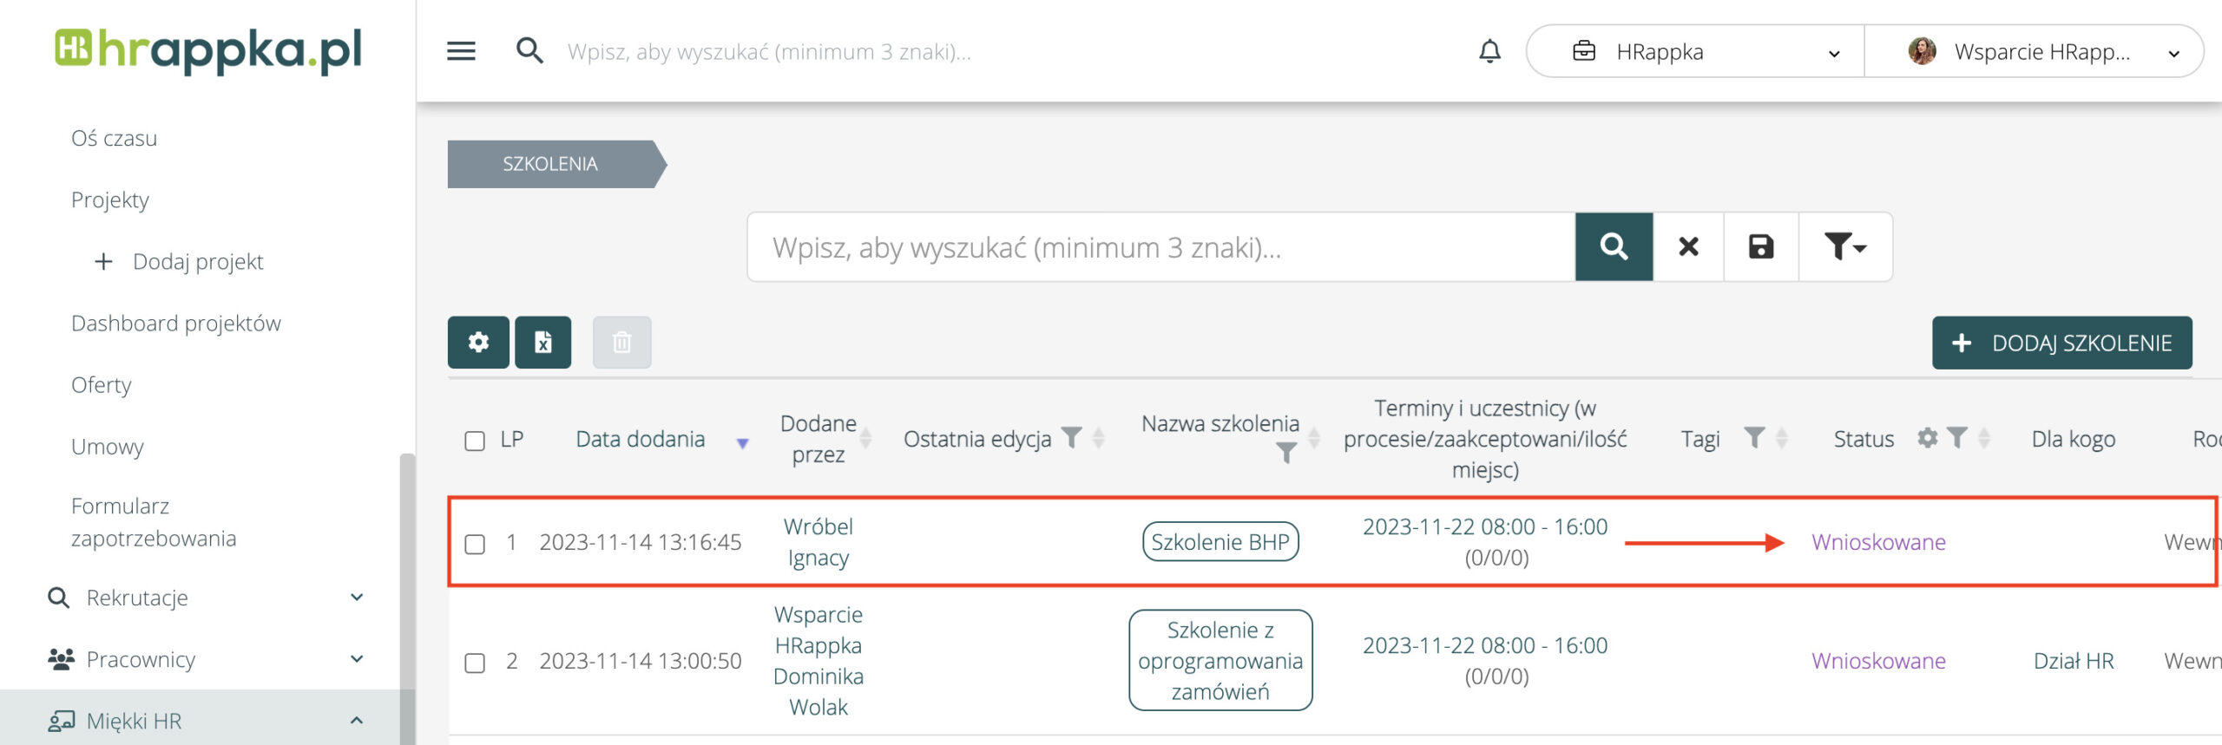Click the plus icon beside Dodaj projekt
The height and width of the screenshot is (745, 2222).
click(103, 261)
